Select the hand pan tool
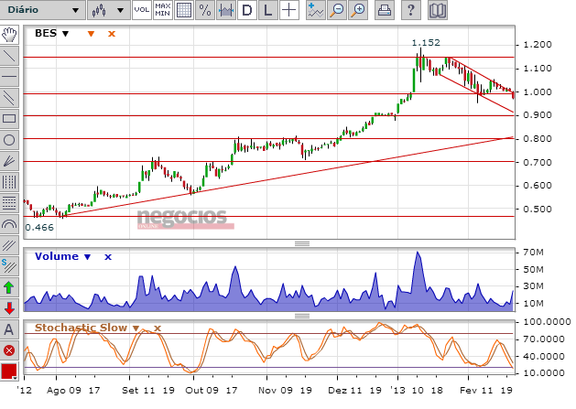 [9, 35]
